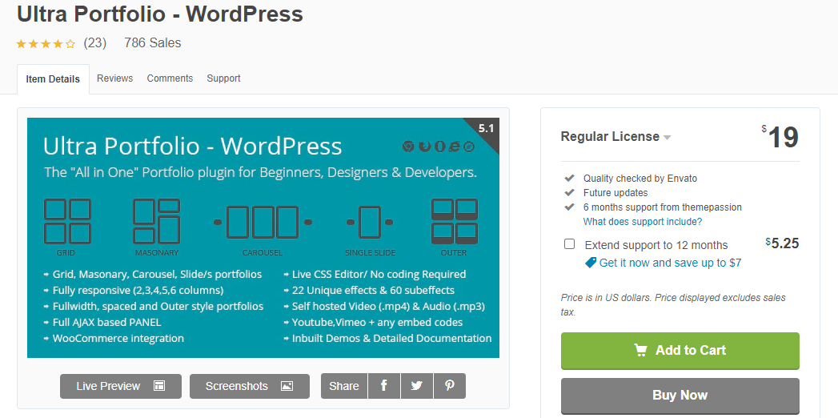Click 'Get it now and save up to $7'

pyautogui.click(x=670, y=263)
